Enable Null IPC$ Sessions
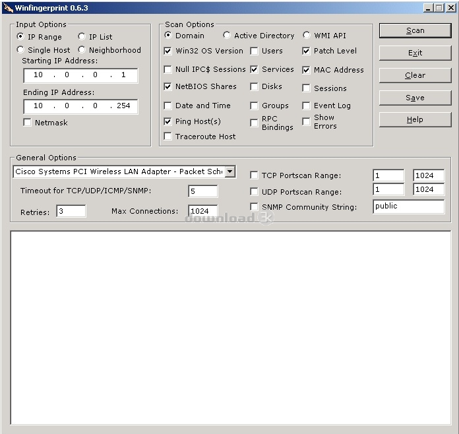Viewport: 459px width, 434px height. [x=168, y=69]
